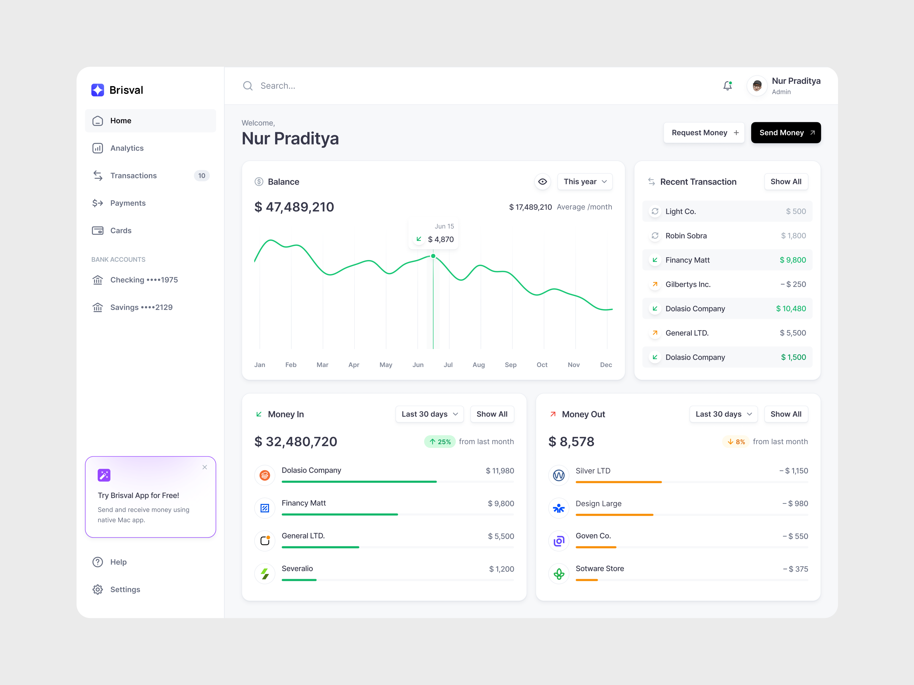The width and height of the screenshot is (914, 685).
Task: Select the Analytics sidebar icon
Action: (97, 148)
